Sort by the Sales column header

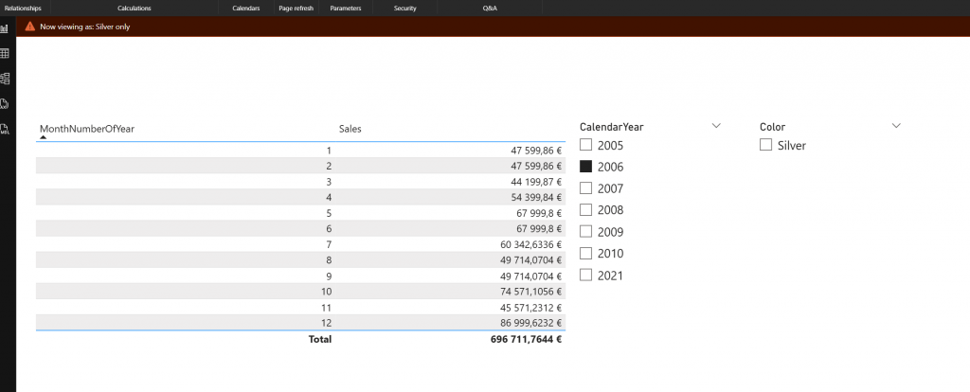pyautogui.click(x=350, y=128)
